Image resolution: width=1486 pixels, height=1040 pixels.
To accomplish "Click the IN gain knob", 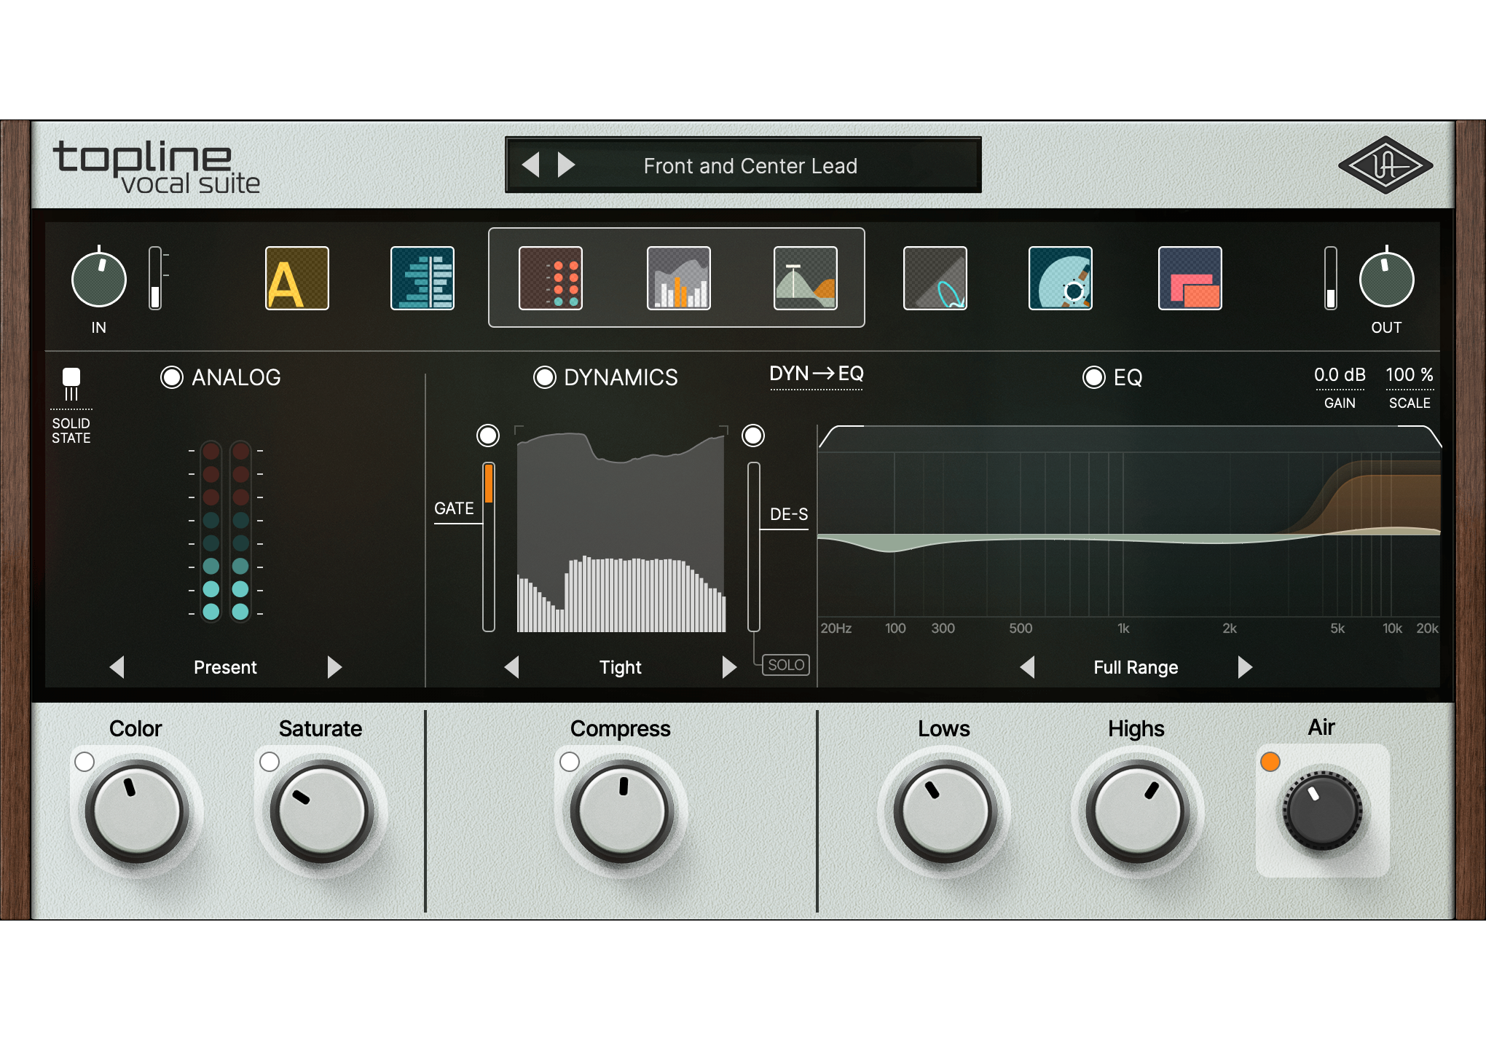I will point(99,280).
